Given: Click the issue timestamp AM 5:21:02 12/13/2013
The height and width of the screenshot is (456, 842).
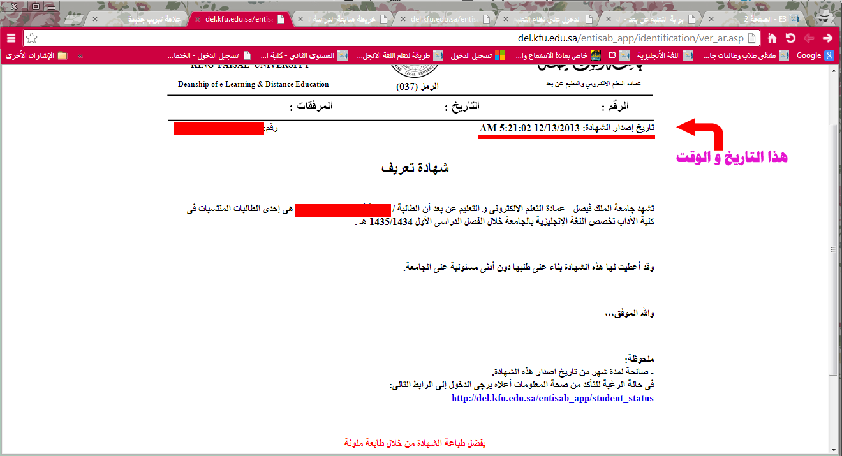Looking at the screenshot, I should (x=529, y=128).
